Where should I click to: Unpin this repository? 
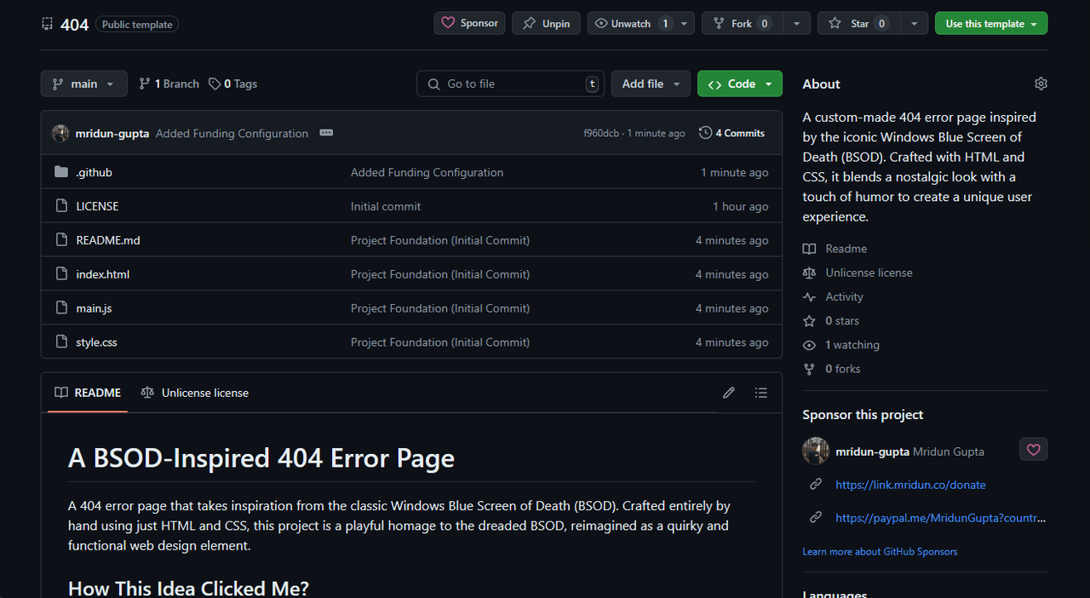pyautogui.click(x=546, y=24)
